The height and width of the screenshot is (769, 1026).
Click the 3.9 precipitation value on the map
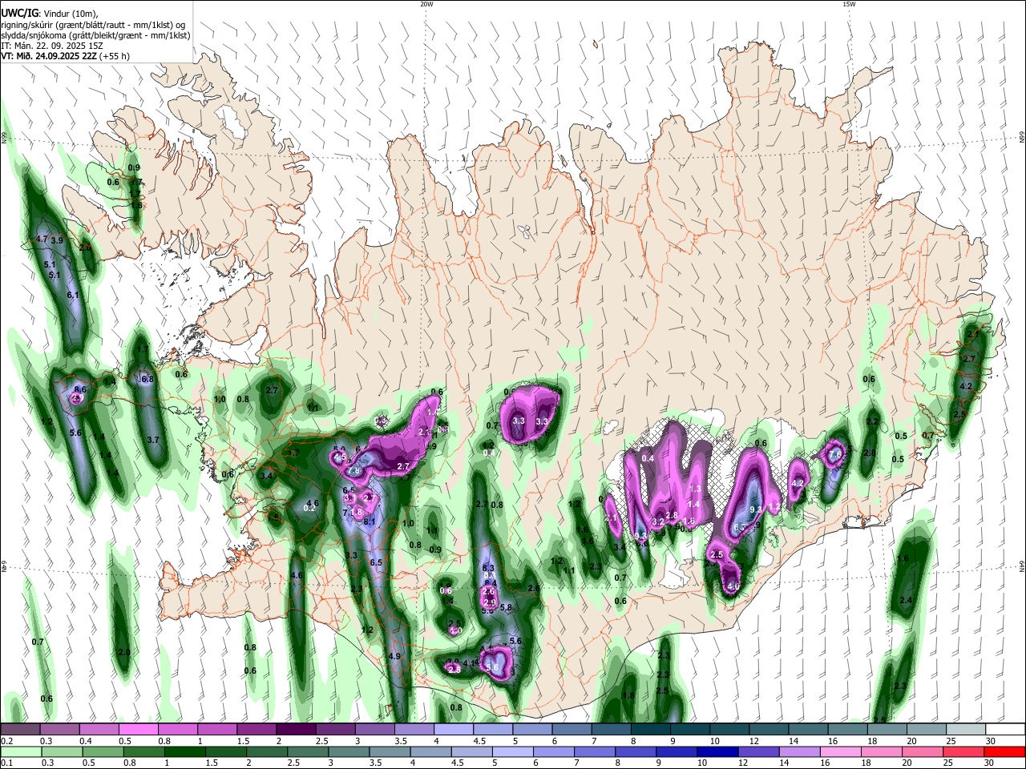point(57,240)
